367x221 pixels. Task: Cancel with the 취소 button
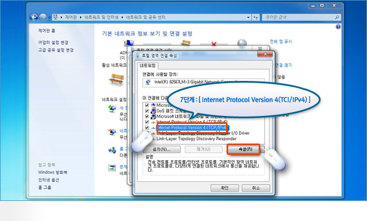[x=256, y=188]
